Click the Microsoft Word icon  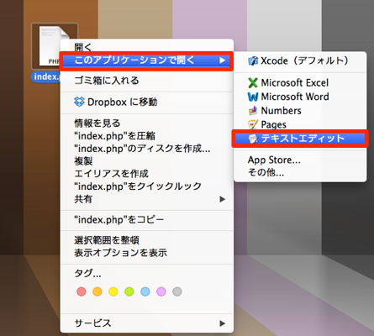tap(253, 97)
